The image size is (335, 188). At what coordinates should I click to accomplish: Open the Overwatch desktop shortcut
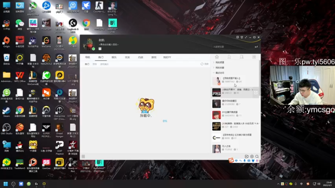[46, 112]
